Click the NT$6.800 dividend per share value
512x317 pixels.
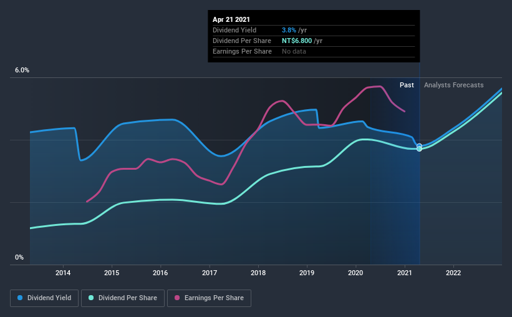point(297,41)
